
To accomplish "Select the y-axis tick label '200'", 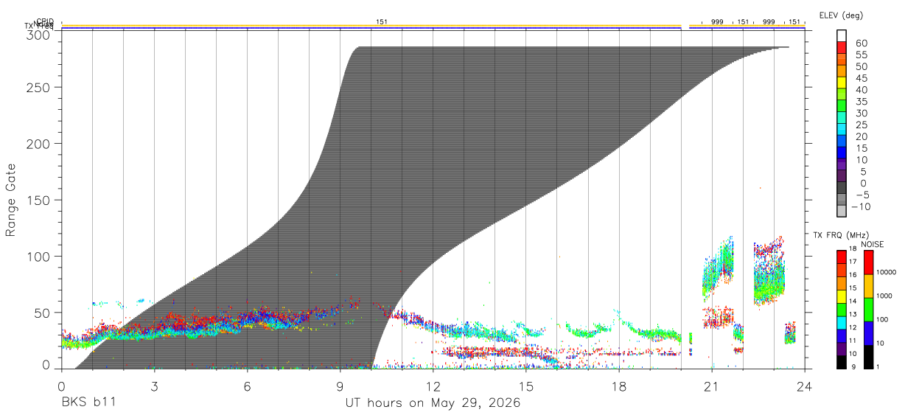I will (x=38, y=144).
